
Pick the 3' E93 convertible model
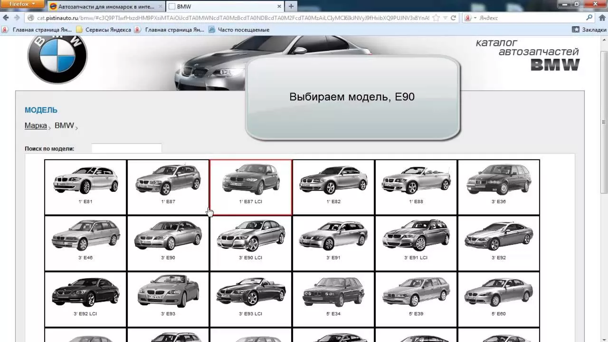pyautogui.click(x=168, y=299)
